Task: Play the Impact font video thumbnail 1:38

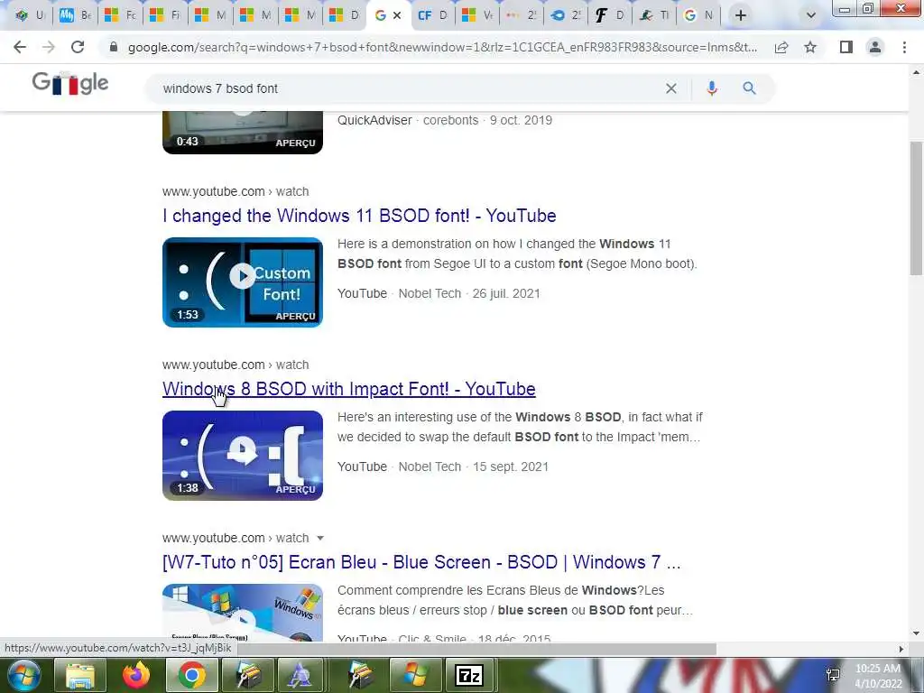Action: (243, 456)
